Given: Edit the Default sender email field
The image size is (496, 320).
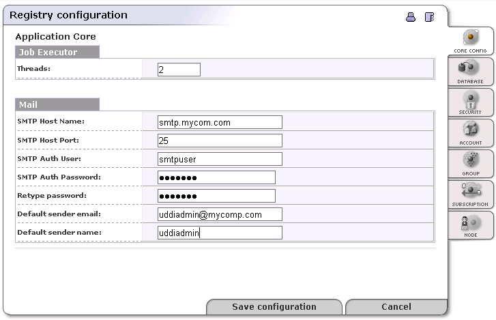Looking at the screenshot, I should 219,214.
